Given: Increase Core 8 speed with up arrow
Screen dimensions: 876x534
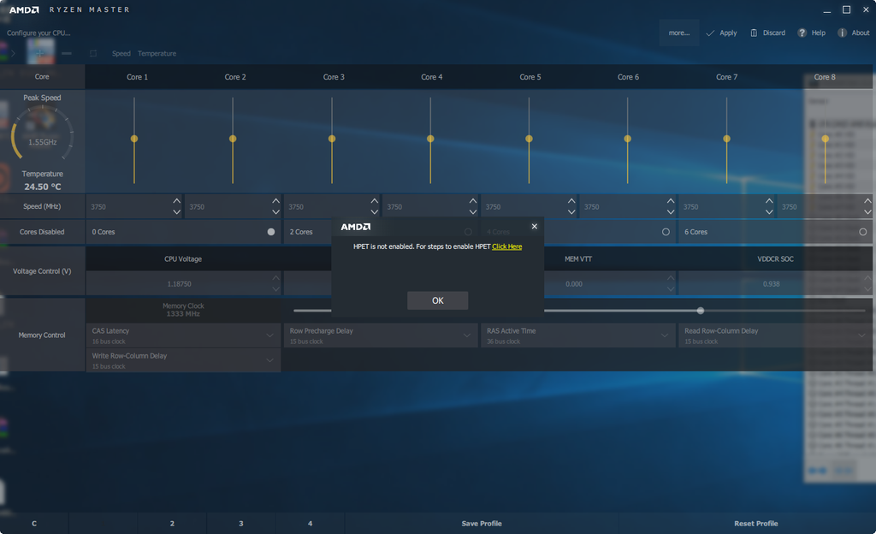Looking at the screenshot, I should point(867,200).
